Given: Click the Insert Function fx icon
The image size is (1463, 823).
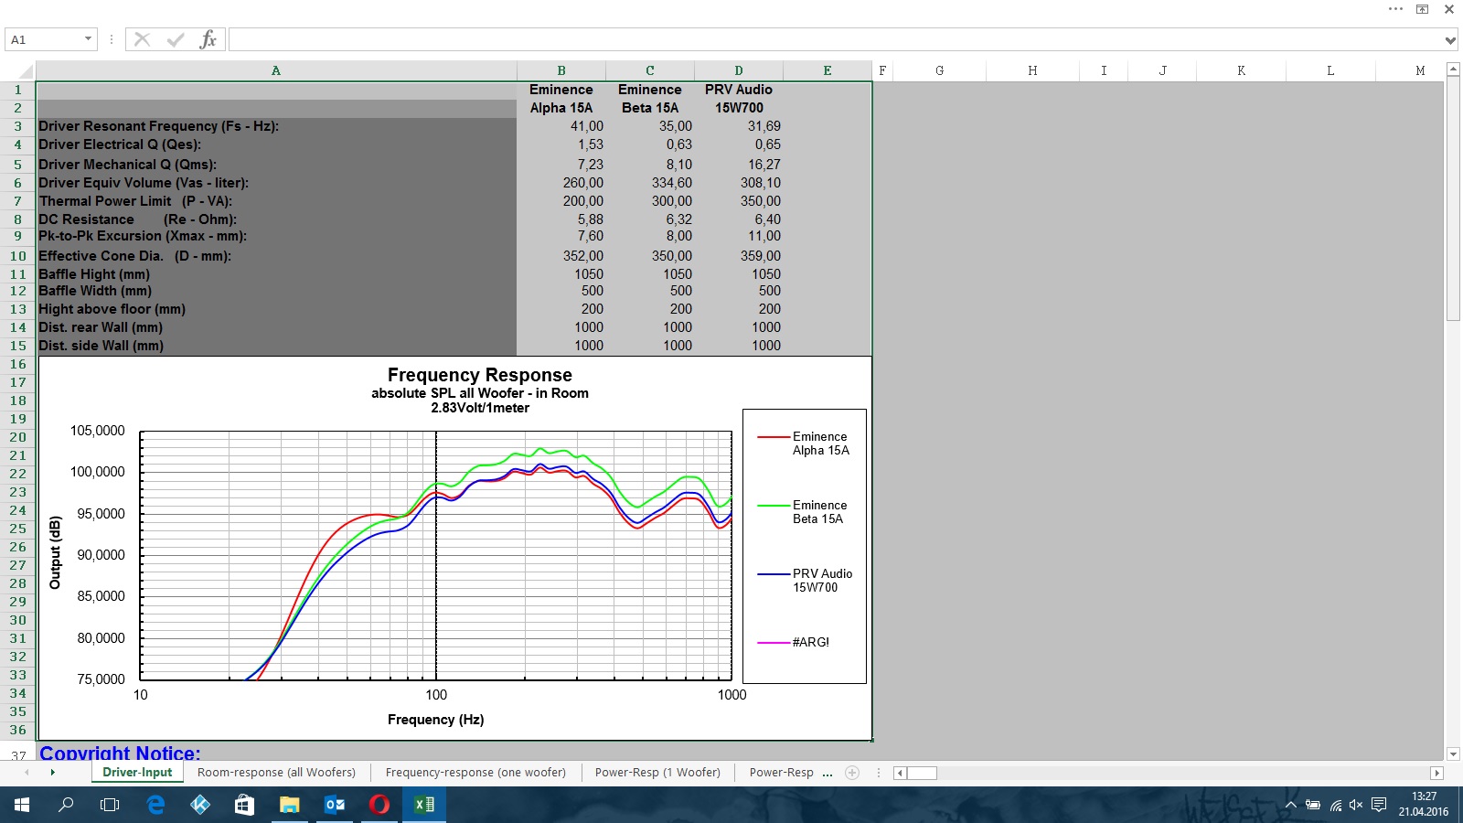Looking at the screenshot, I should [208, 39].
